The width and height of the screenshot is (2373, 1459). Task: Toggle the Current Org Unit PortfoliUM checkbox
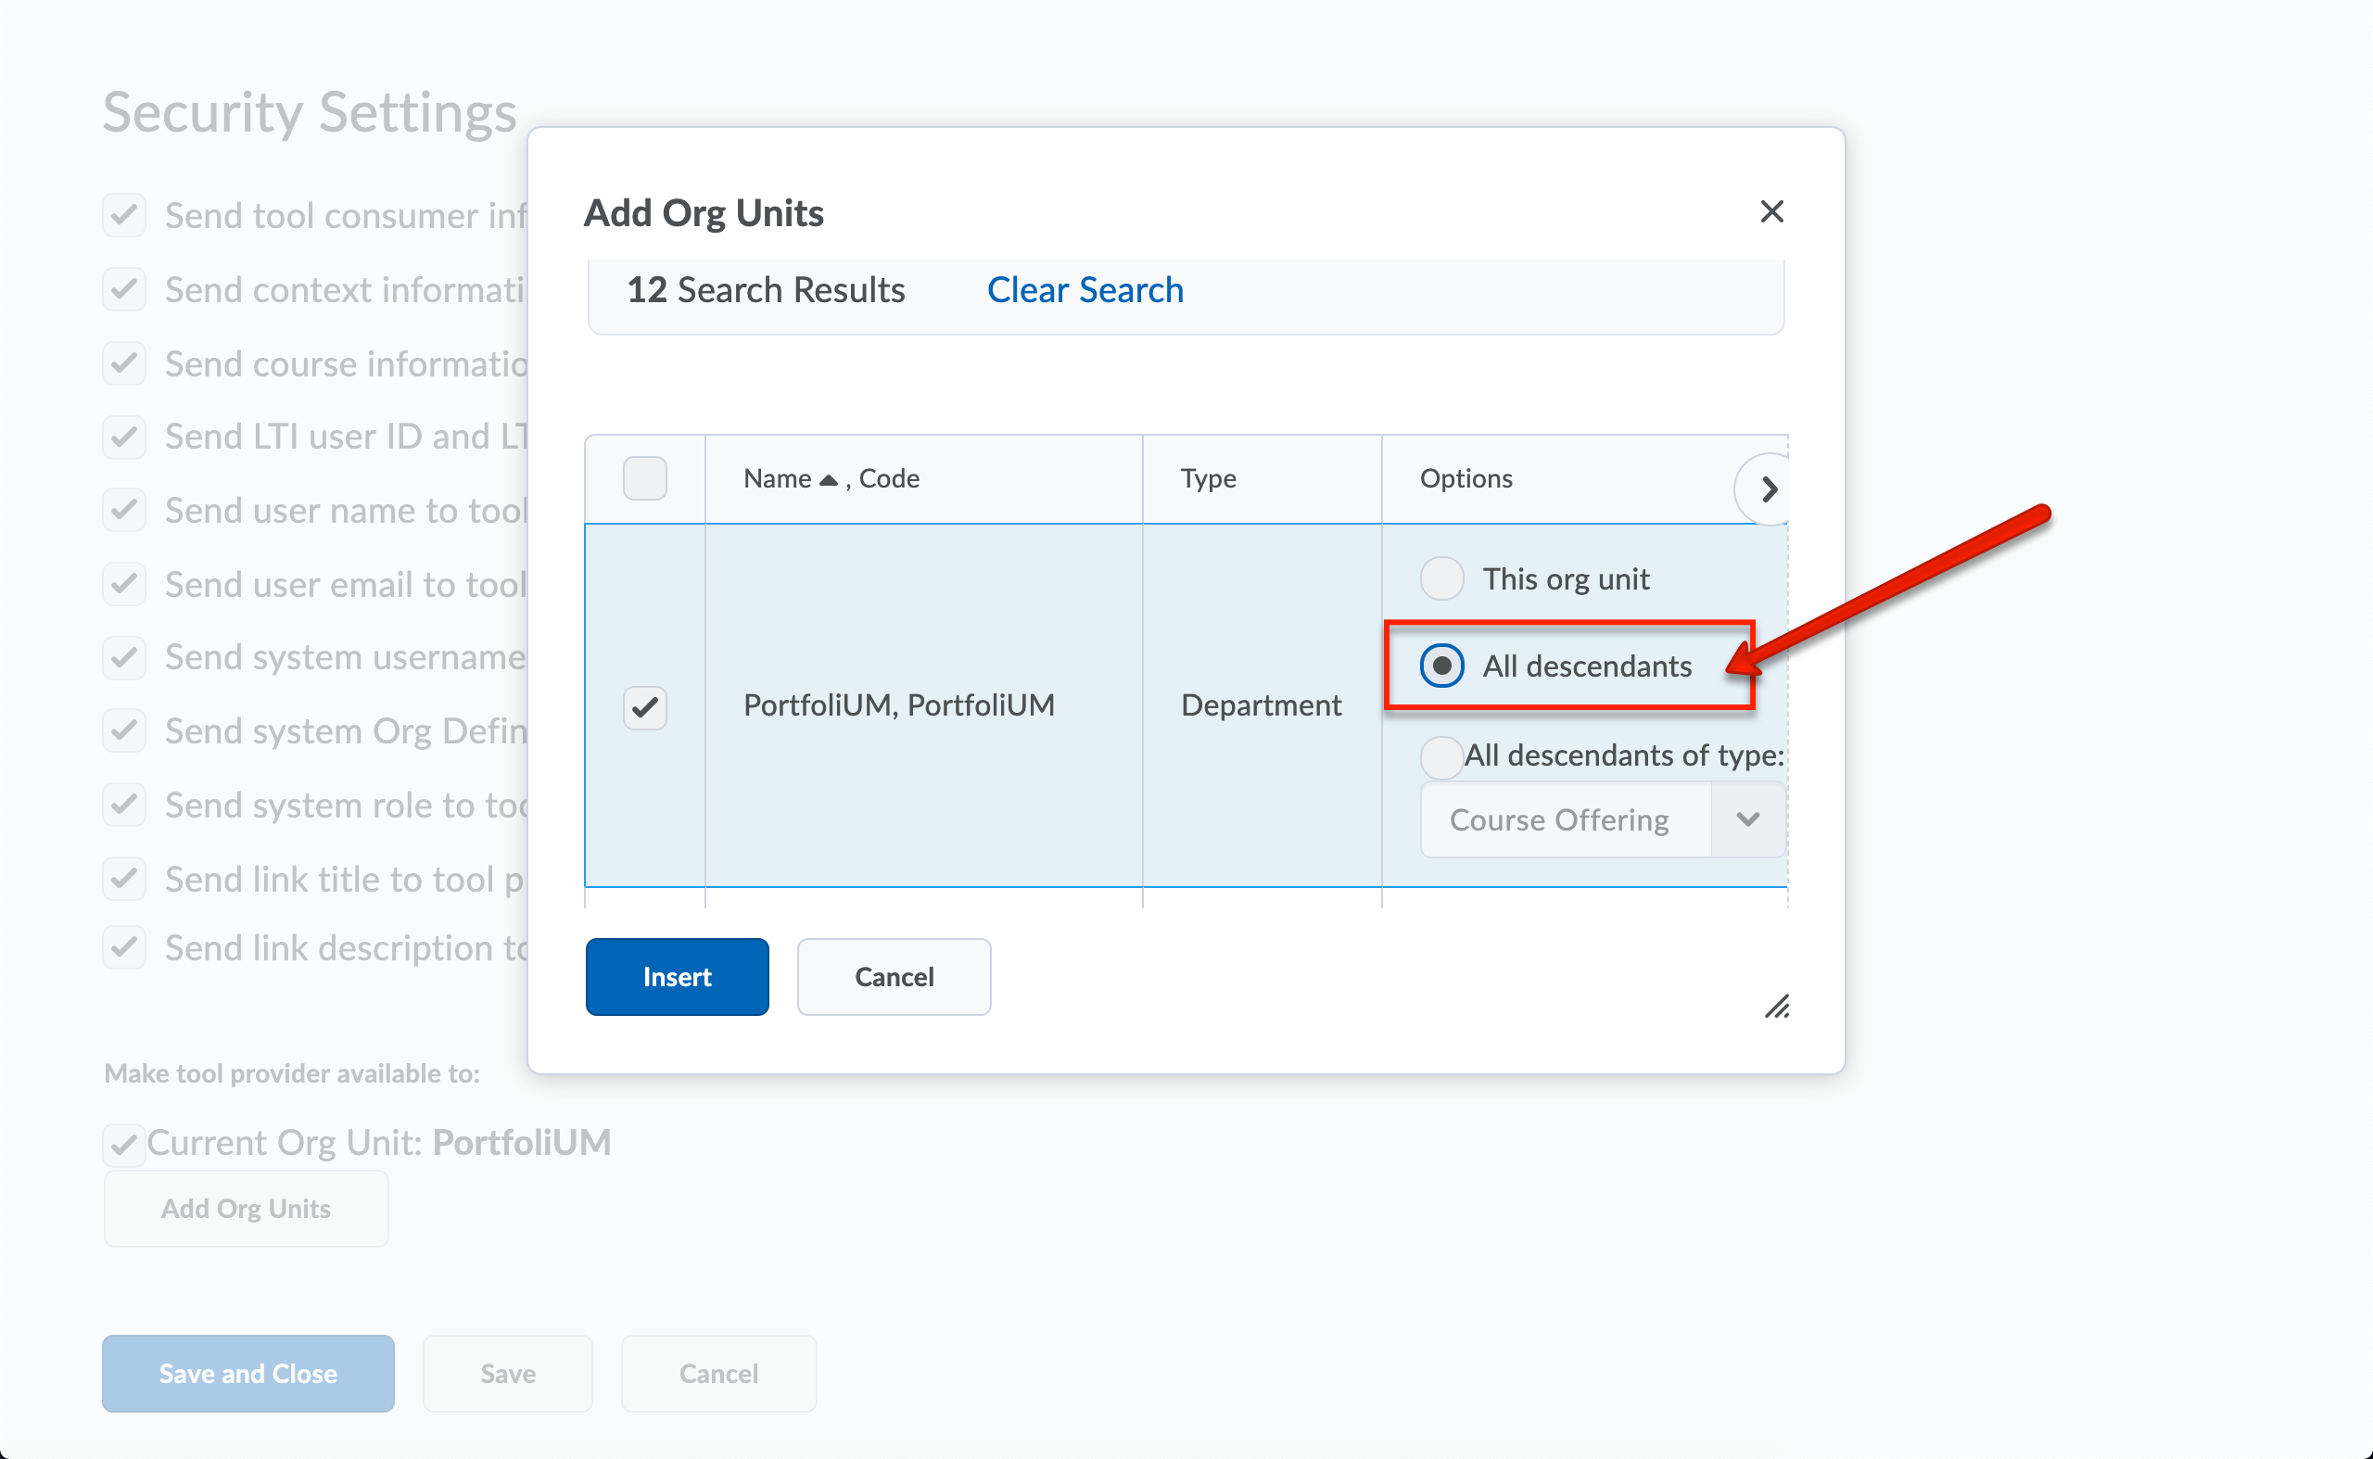pyautogui.click(x=123, y=1145)
